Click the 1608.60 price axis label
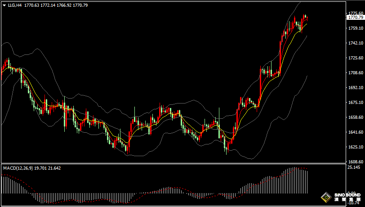Screen dimensions: 365x207 [x=355, y=162]
